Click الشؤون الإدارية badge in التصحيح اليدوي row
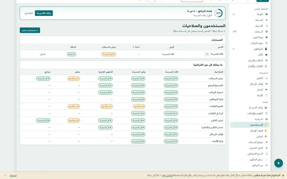The image size is (287, 179). coord(105,85)
